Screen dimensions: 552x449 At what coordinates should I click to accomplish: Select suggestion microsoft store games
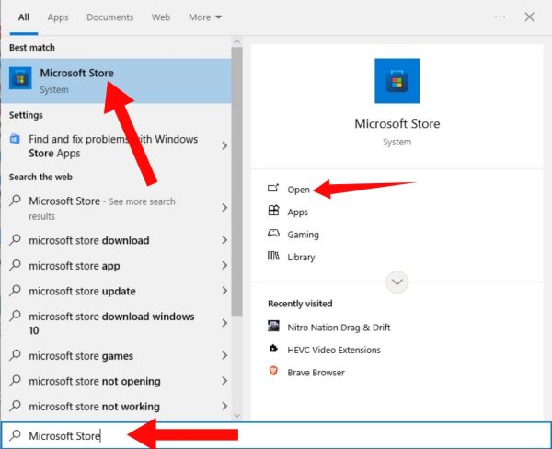tap(81, 356)
